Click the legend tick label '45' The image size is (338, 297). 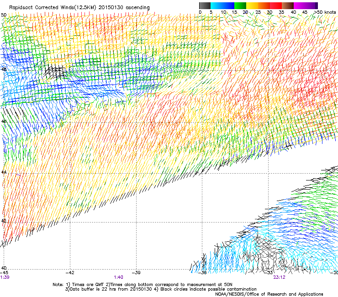point(305,12)
